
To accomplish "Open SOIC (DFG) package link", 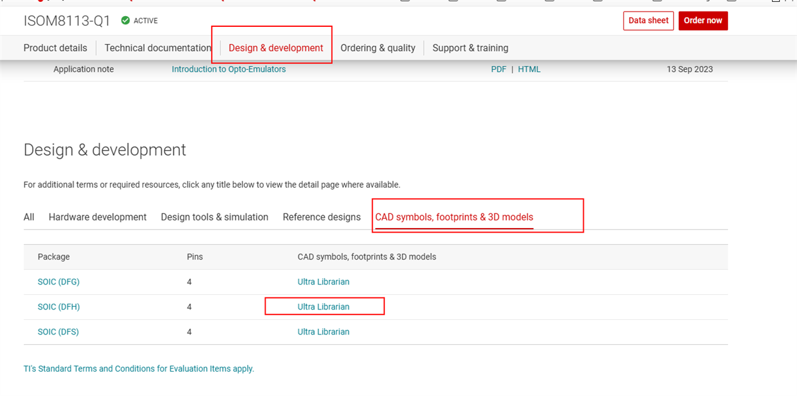I will pos(58,282).
